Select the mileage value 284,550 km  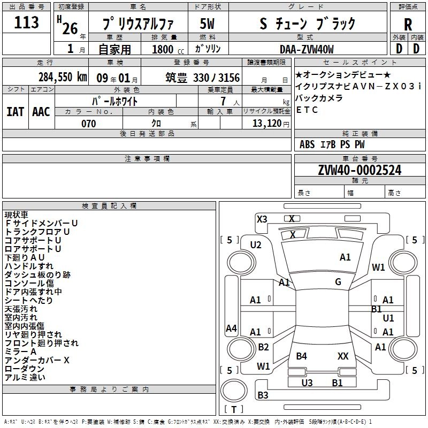(x=63, y=77)
